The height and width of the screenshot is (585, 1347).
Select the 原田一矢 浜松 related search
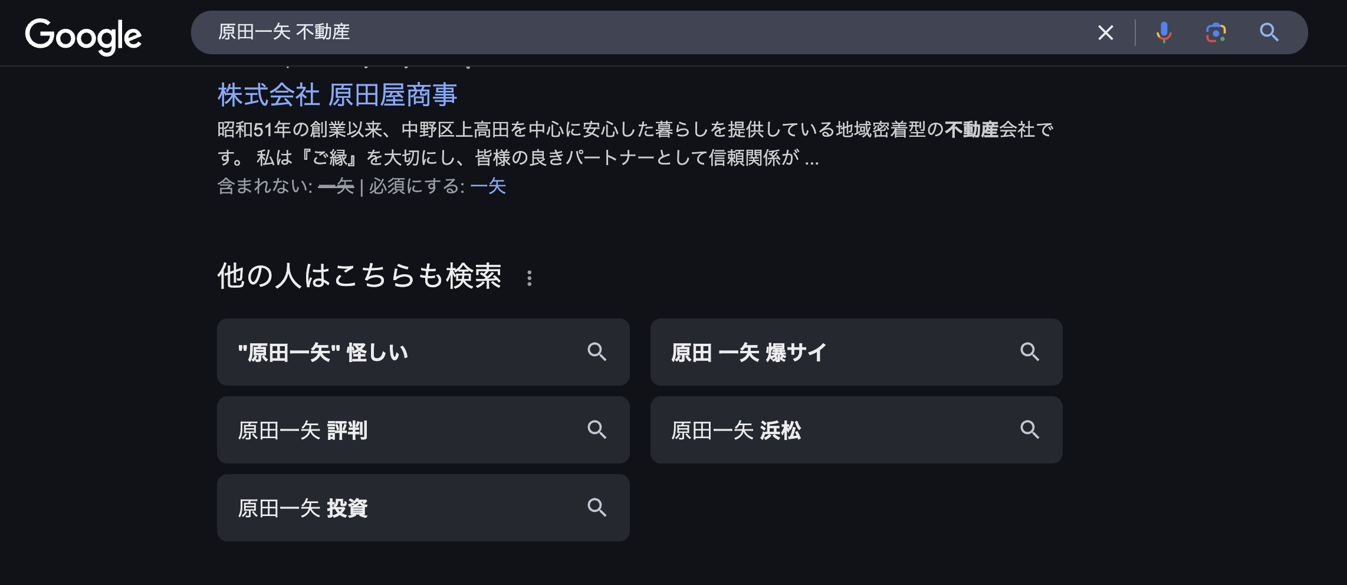point(856,430)
